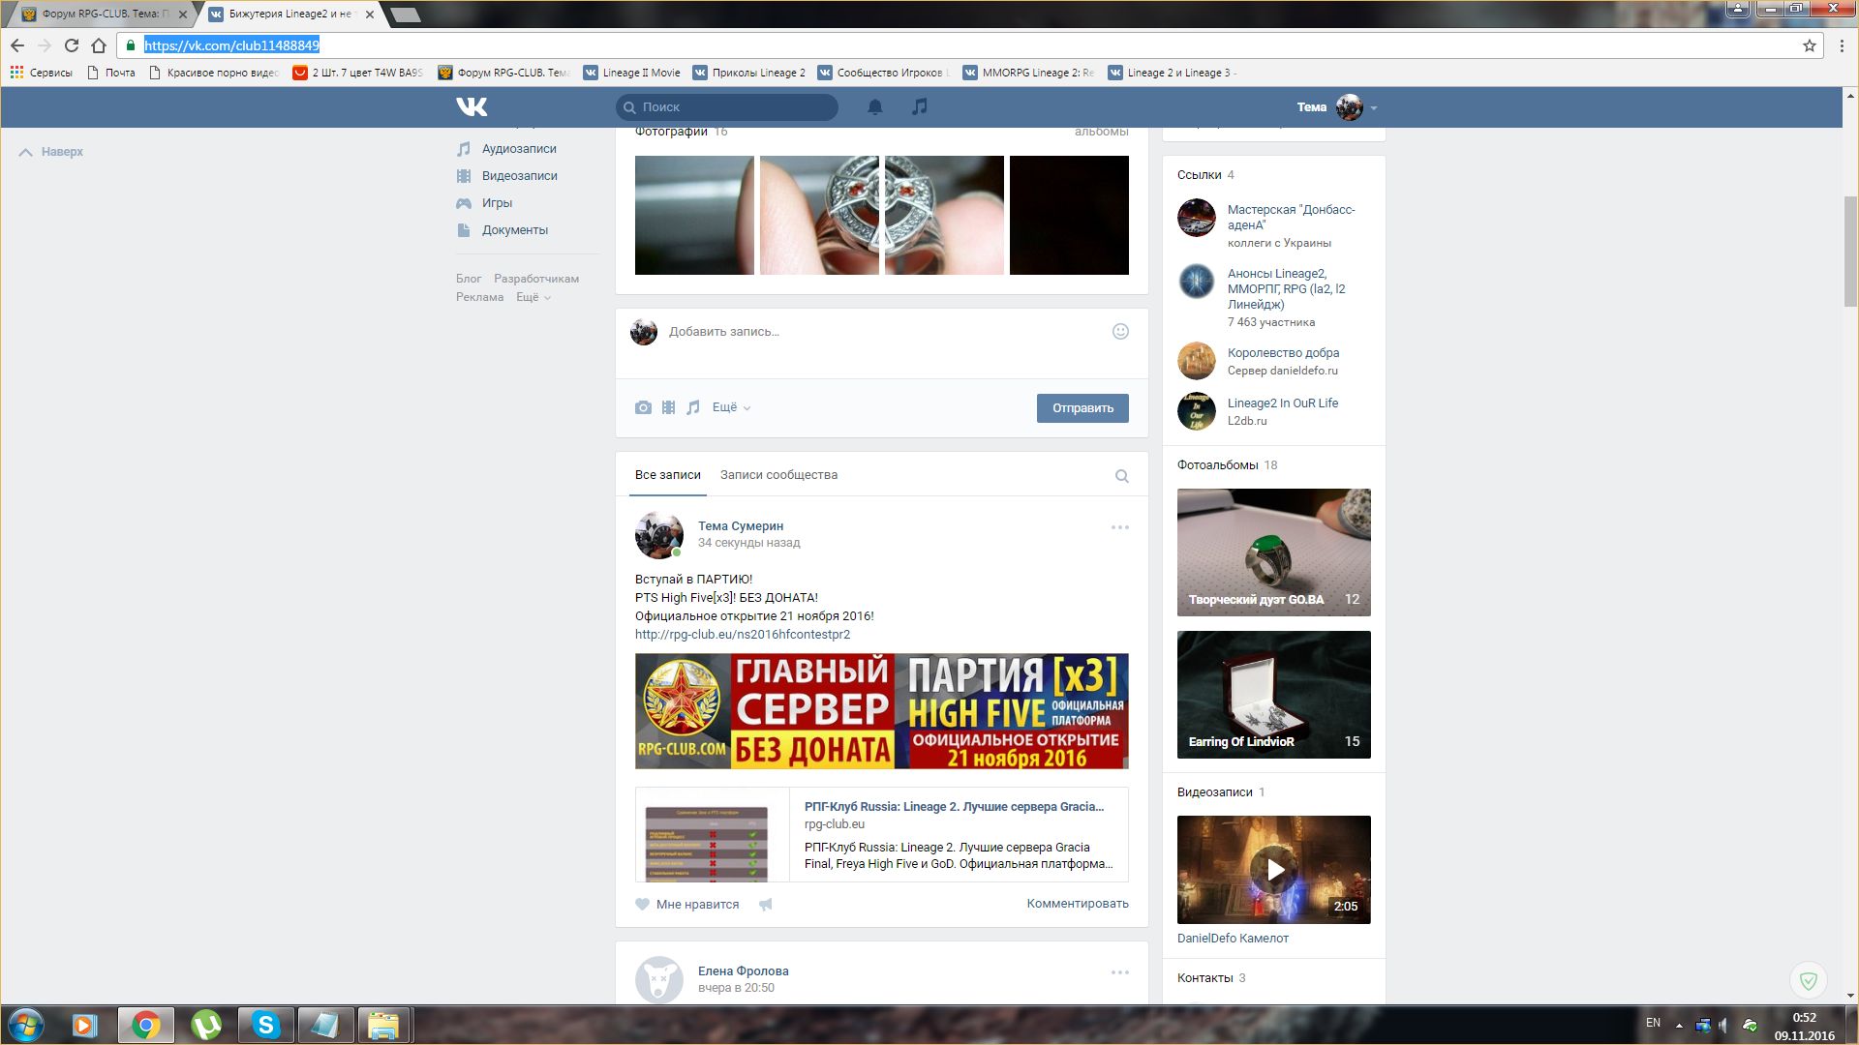Viewport: 1859px width, 1045px height.
Task: Open music player icon in VK header
Action: [x=920, y=106]
